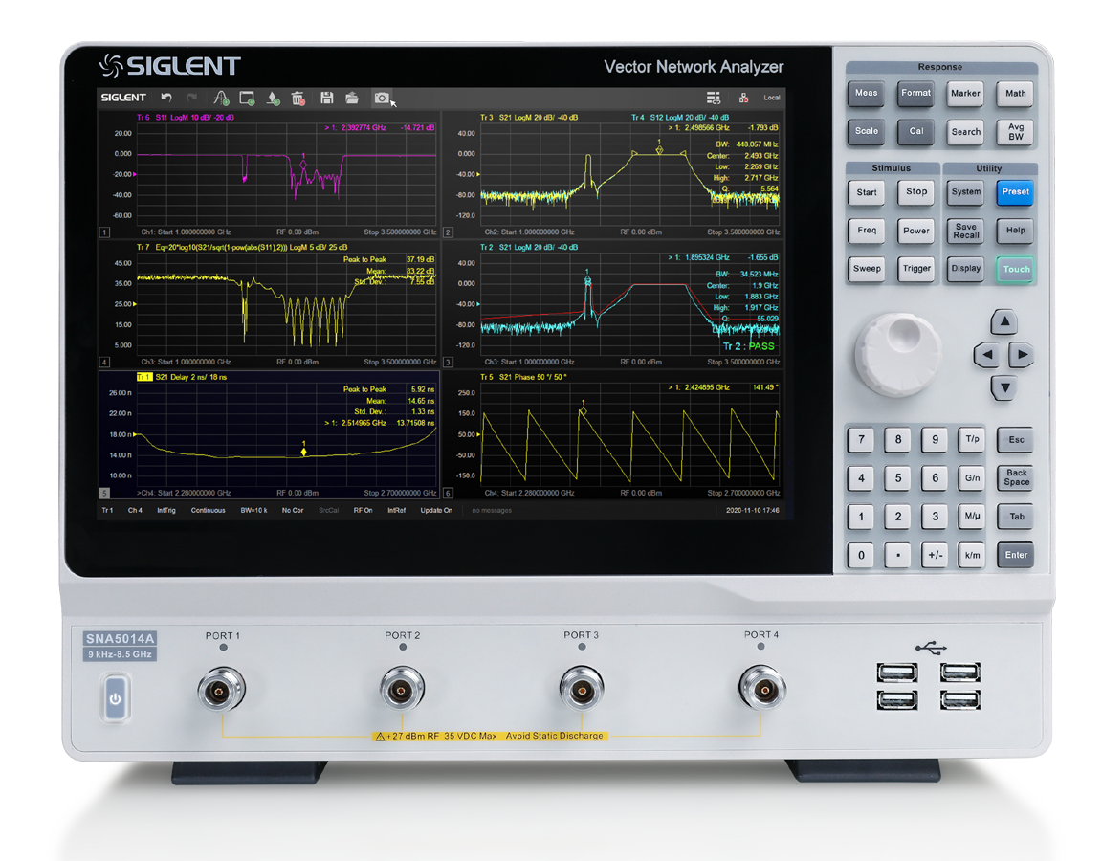Click the add trace icon
Screen dimensions: 1102x861
pos(221,98)
